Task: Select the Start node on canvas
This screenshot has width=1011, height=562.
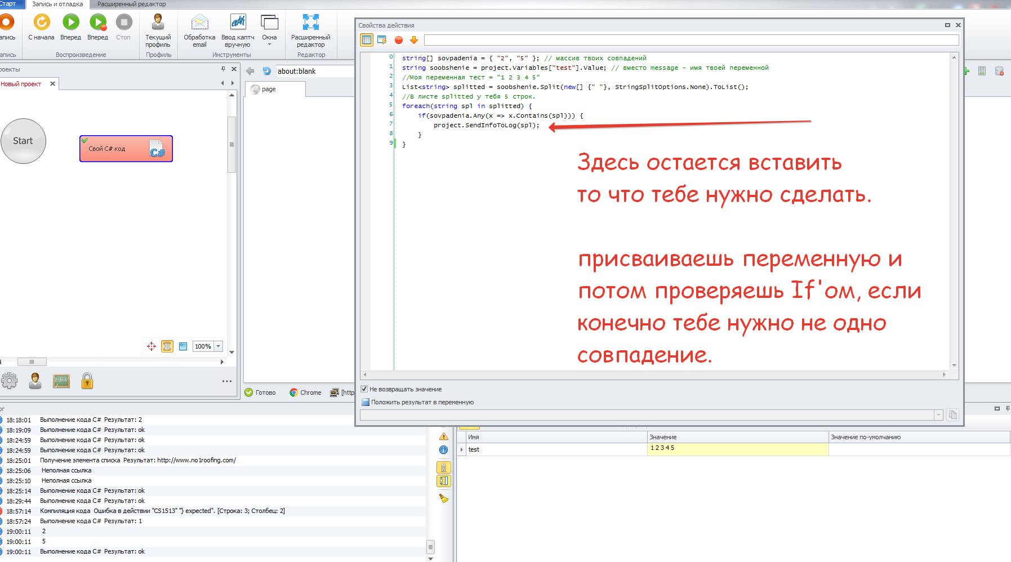Action: pyautogui.click(x=23, y=141)
